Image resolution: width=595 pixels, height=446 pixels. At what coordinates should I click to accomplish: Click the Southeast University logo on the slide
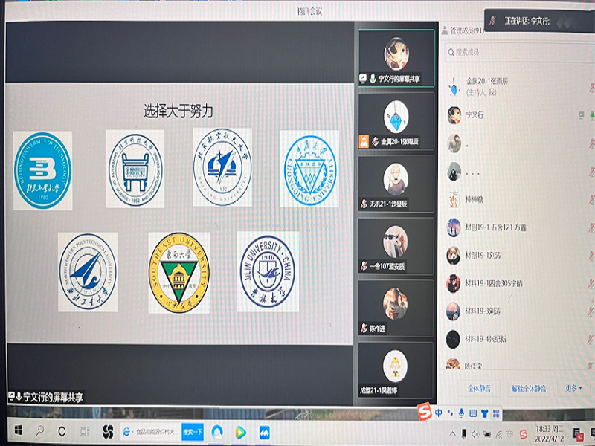[x=178, y=273]
